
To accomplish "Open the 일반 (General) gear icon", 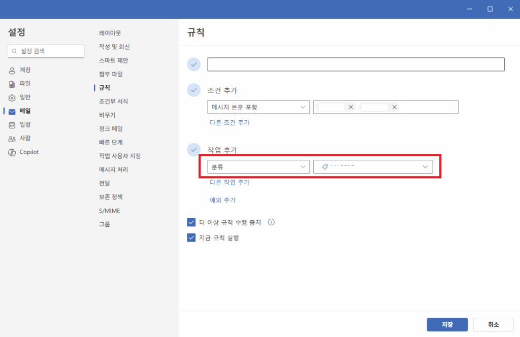I will 11,97.
